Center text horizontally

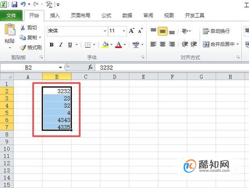coord(162,44)
